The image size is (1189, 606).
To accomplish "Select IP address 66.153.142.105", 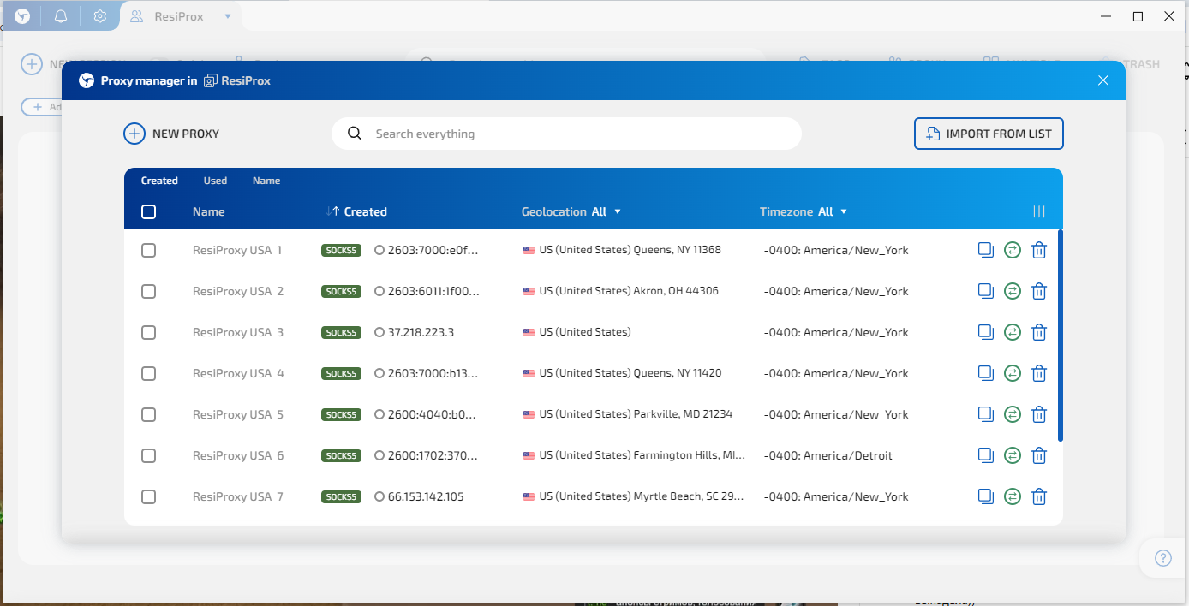I will coord(426,496).
